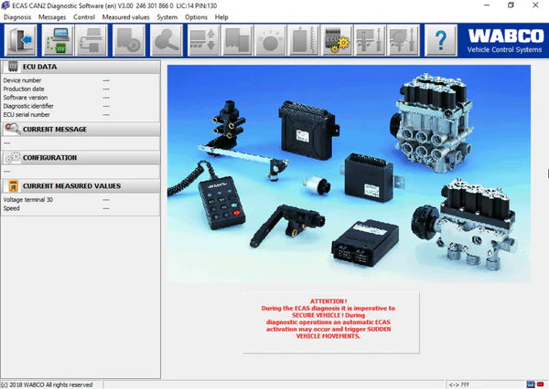The image size is (549, 389).
Task: Open the Messages menu
Action: click(x=52, y=17)
